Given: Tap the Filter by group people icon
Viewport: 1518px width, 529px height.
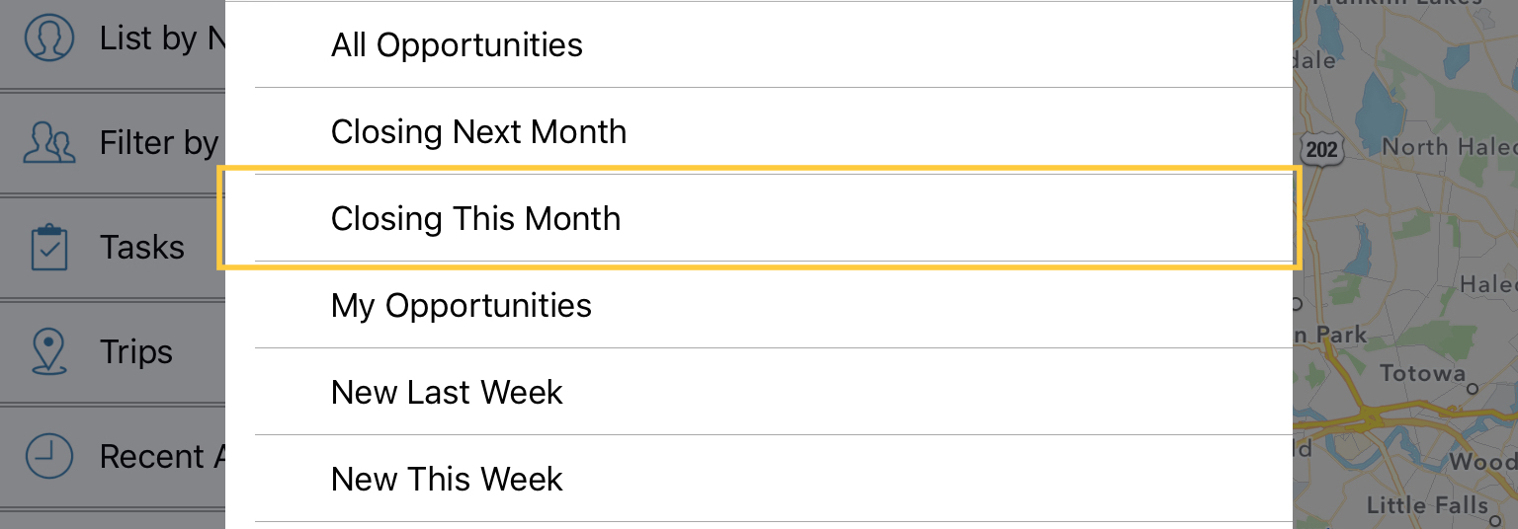Looking at the screenshot, I should tap(49, 143).
